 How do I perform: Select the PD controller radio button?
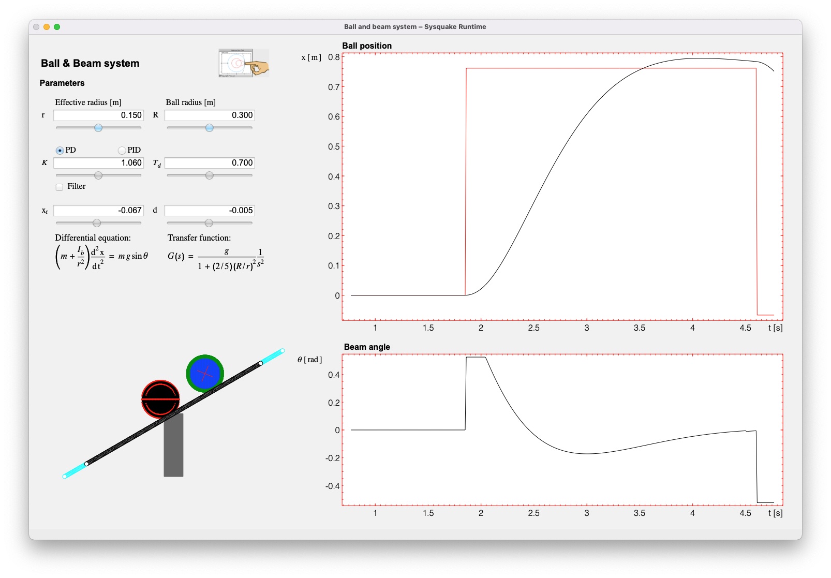tap(60, 150)
